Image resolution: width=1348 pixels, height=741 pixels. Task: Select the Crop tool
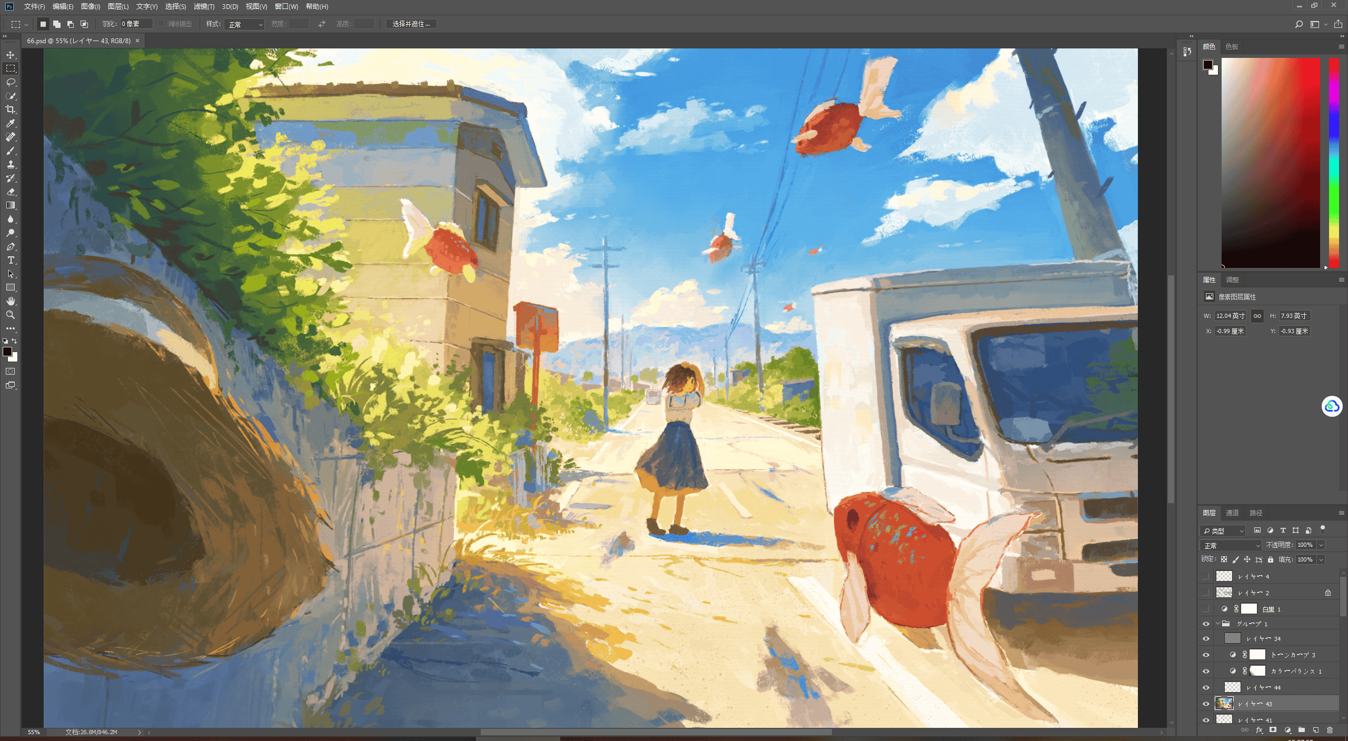point(11,109)
